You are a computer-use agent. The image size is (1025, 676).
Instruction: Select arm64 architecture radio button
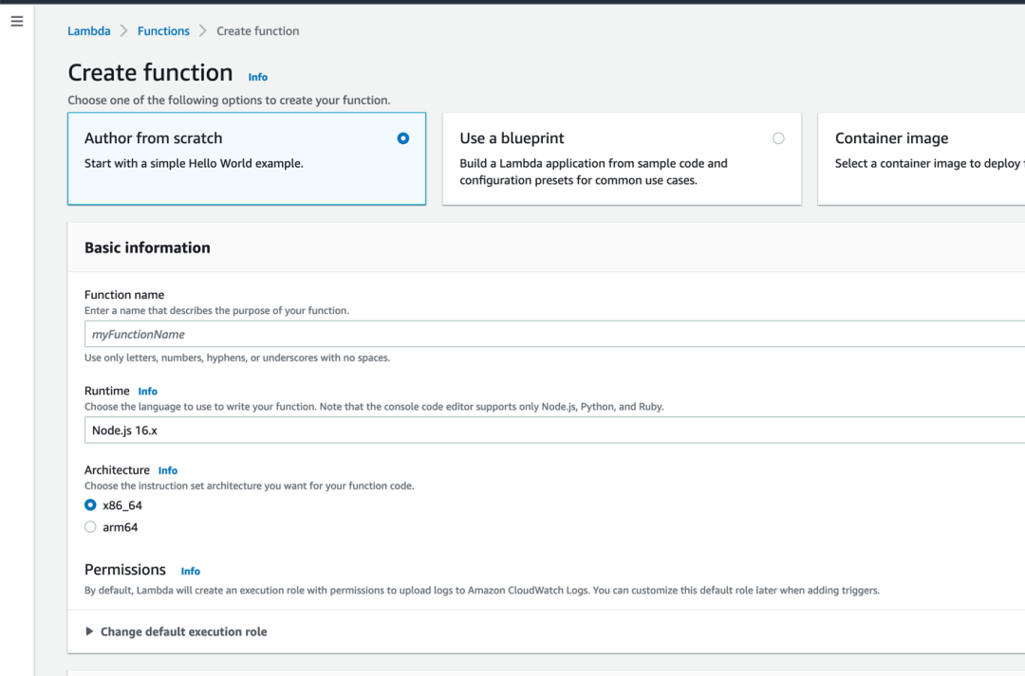[x=91, y=527]
